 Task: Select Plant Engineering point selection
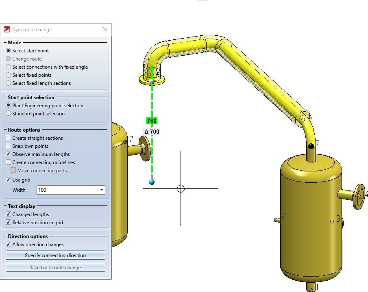9,106
